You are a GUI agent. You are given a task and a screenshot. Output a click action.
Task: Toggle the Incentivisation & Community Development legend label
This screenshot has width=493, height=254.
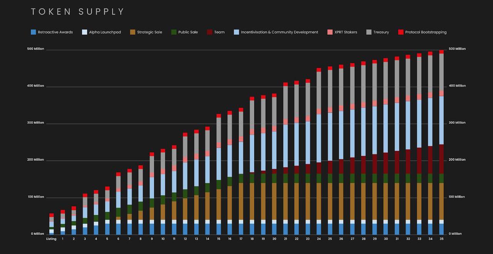pos(279,32)
